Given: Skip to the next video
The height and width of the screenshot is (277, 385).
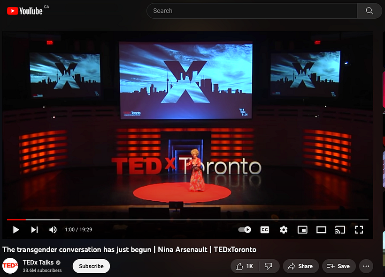Looking at the screenshot, I should click(35, 230).
